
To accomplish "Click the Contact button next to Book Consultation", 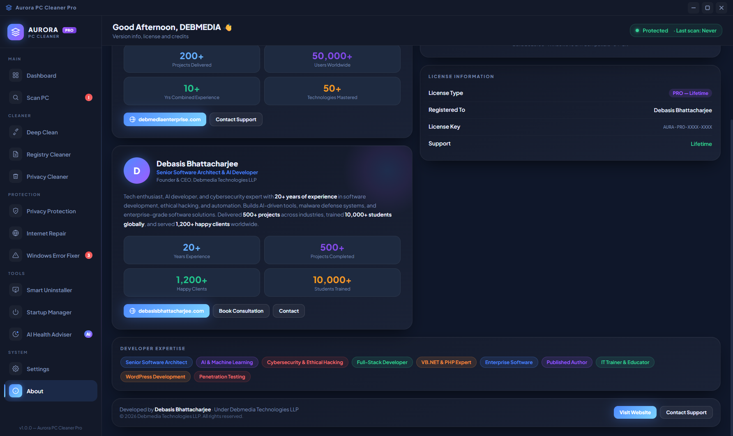I will 289,311.
